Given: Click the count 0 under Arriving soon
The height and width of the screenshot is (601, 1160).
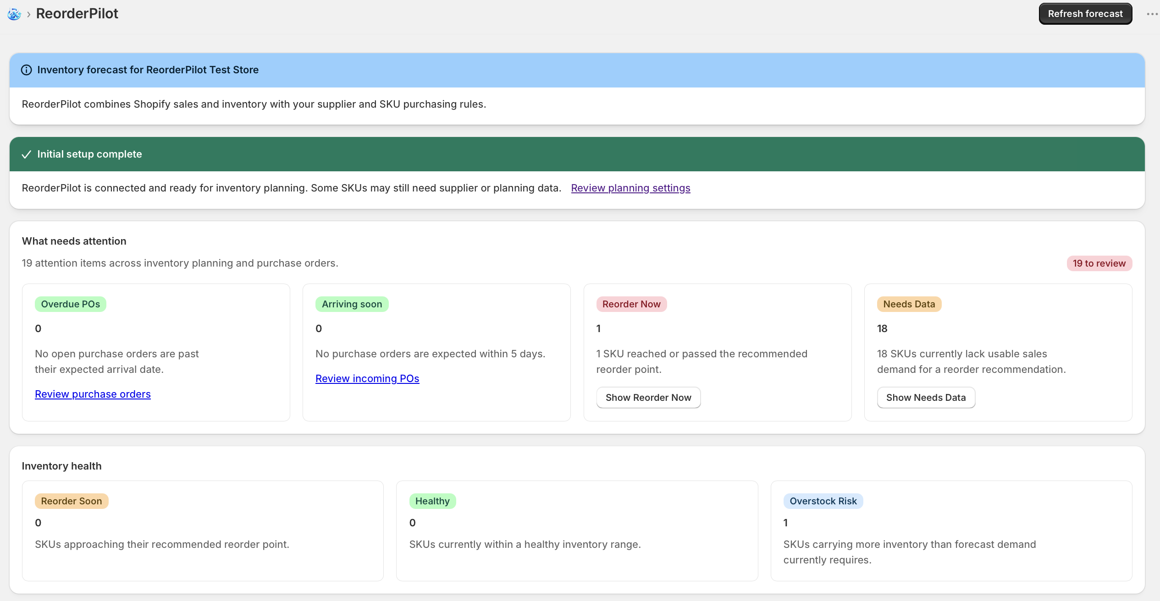Looking at the screenshot, I should 319,329.
